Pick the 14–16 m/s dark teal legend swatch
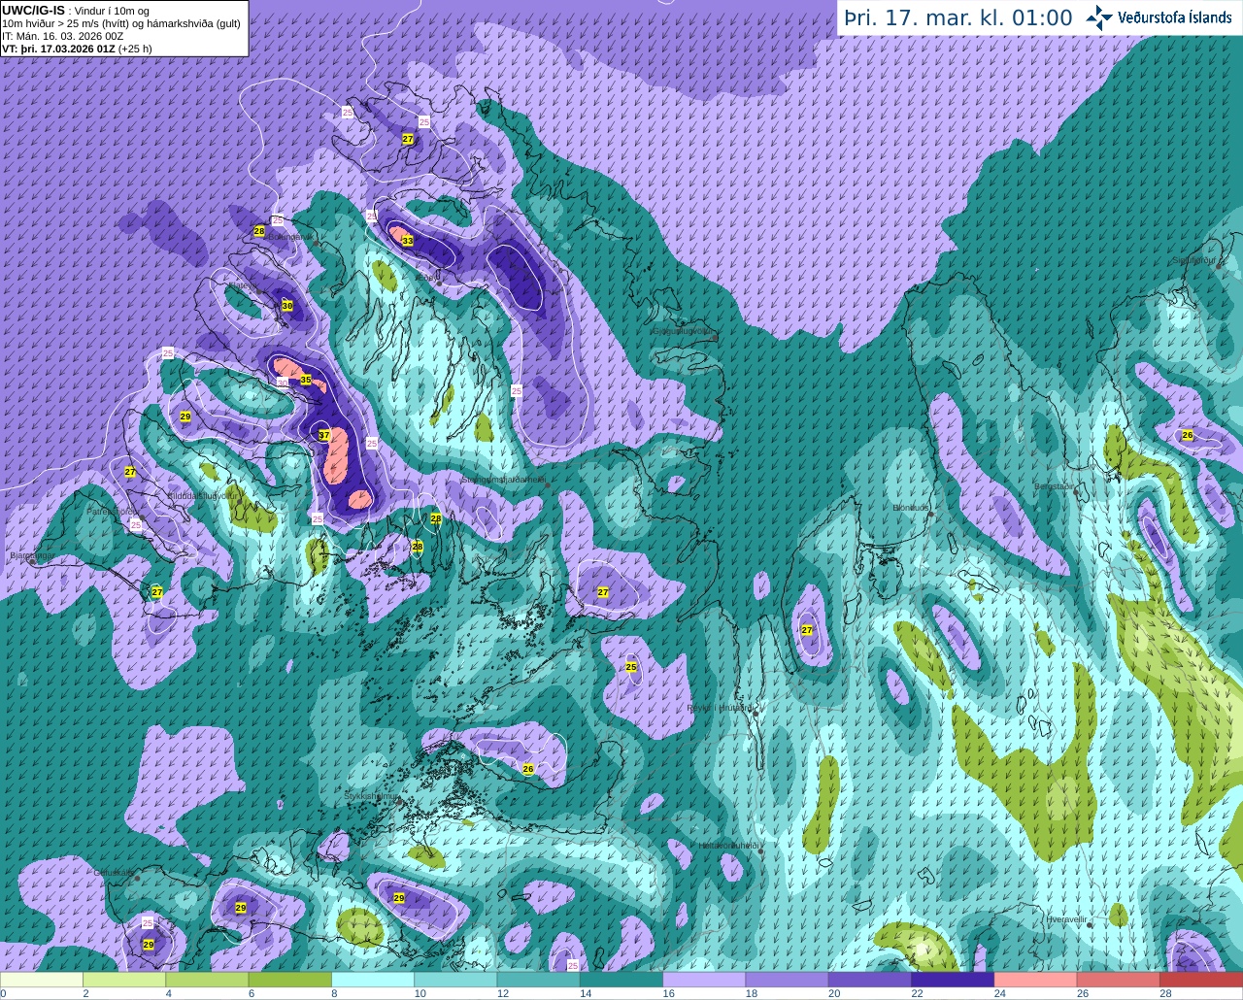 [621, 980]
